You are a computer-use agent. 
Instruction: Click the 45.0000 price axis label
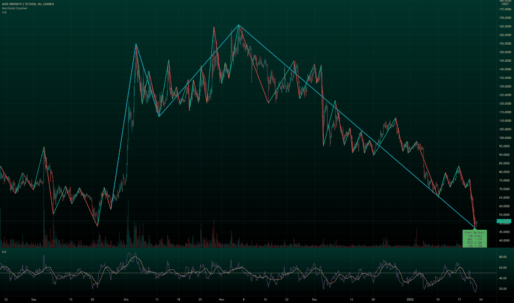[x=505, y=232]
